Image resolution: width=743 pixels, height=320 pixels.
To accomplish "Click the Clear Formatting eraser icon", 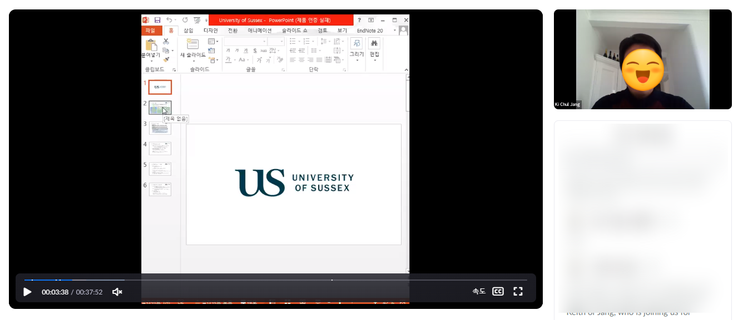I will pos(280,60).
